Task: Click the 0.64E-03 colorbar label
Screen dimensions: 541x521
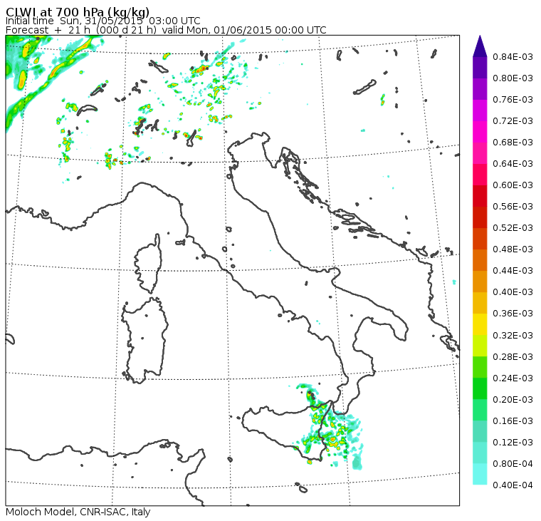Action: pos(513,164)
